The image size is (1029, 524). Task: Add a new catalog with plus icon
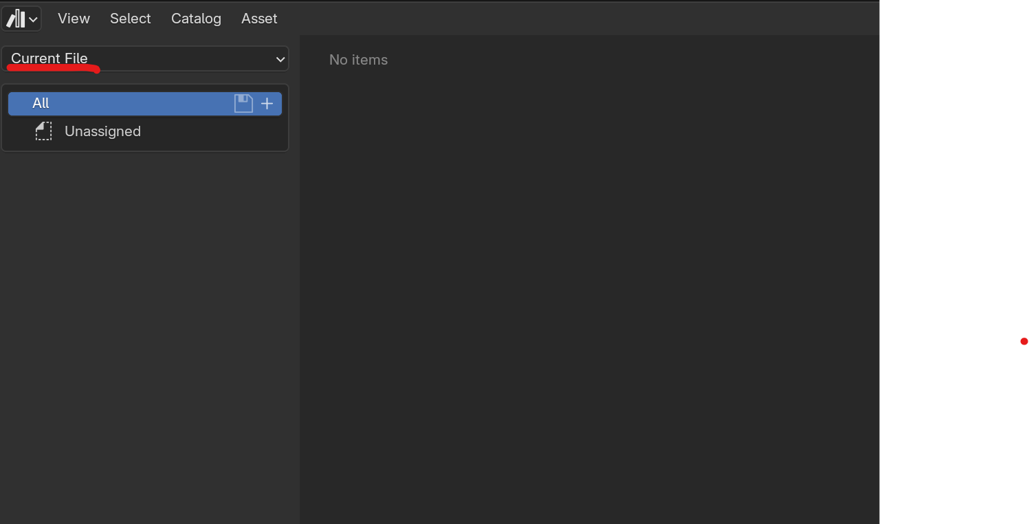click(x=267, y=104)
